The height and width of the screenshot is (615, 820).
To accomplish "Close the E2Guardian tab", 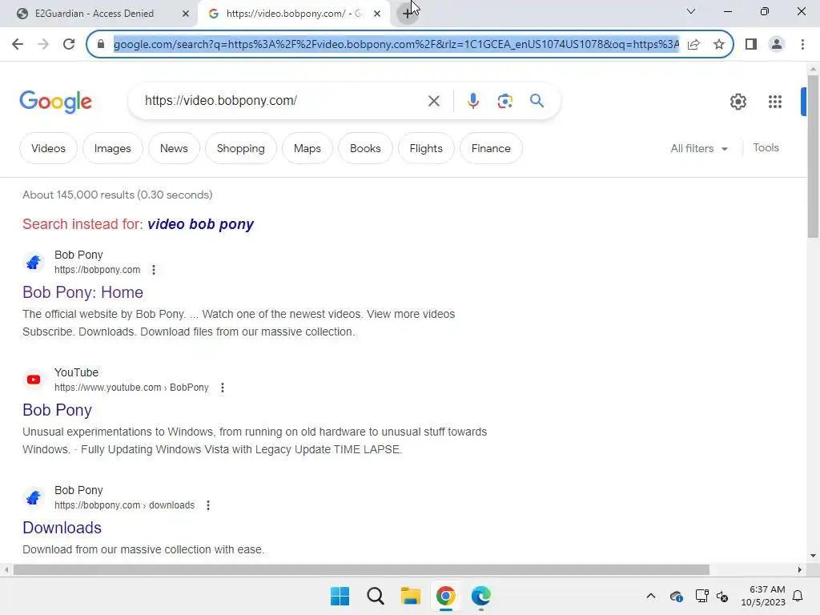I will click(x=185, y=14).
